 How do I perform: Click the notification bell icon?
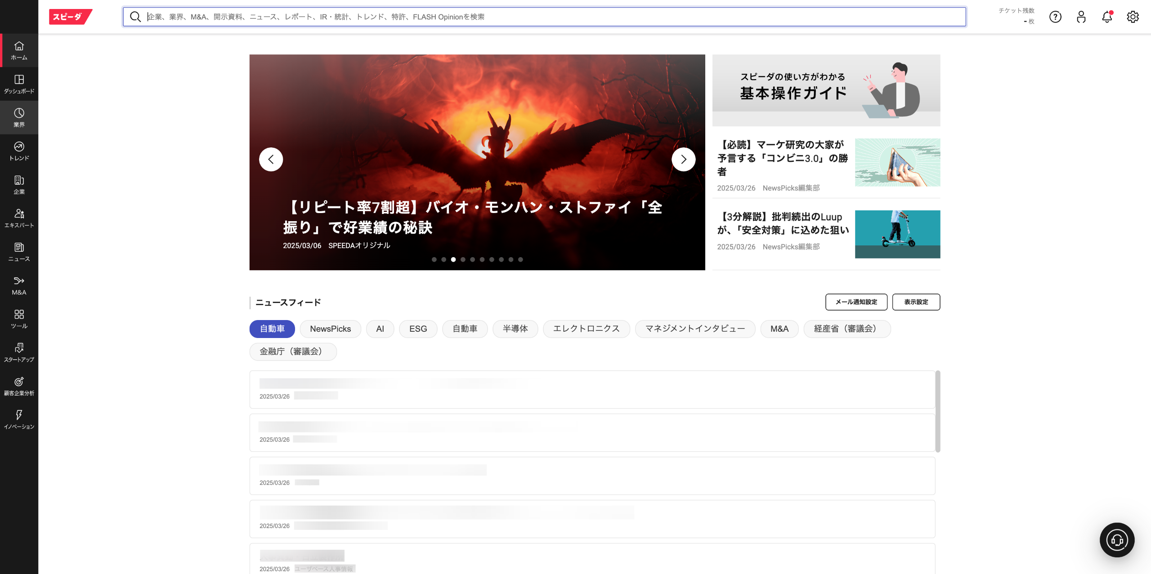point(1107,17)
